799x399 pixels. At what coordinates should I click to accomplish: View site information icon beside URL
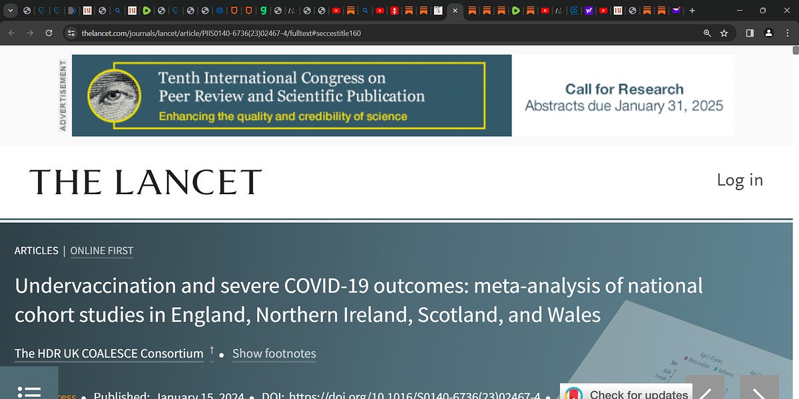click(72, 33)
